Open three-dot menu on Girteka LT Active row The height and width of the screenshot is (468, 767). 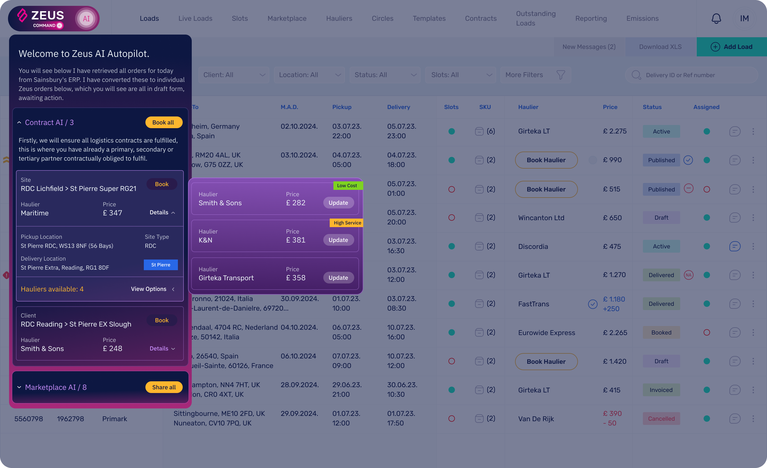(x=753, y=131)
